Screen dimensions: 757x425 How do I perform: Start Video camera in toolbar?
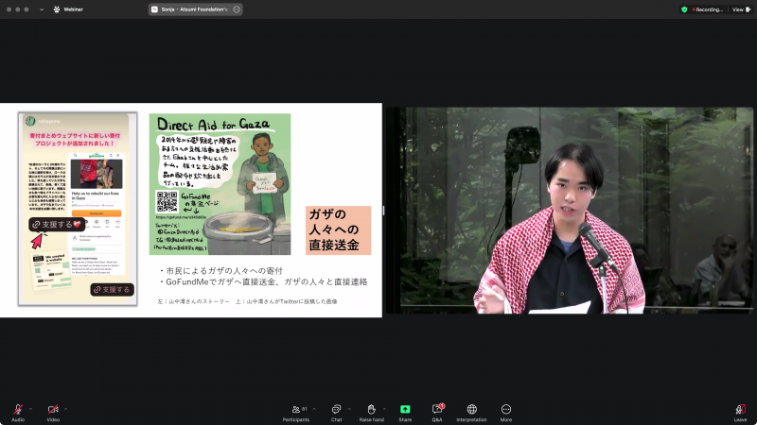(x=53, y=413)
